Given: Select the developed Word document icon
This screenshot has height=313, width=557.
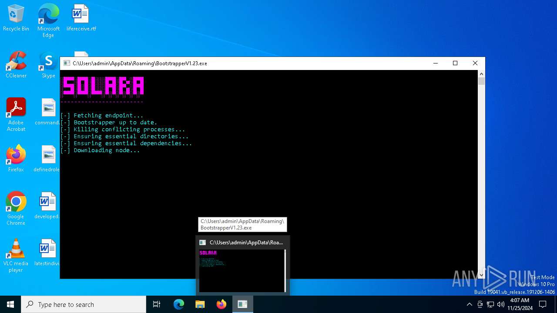Looking at the screenshot, I should (47, 206).
